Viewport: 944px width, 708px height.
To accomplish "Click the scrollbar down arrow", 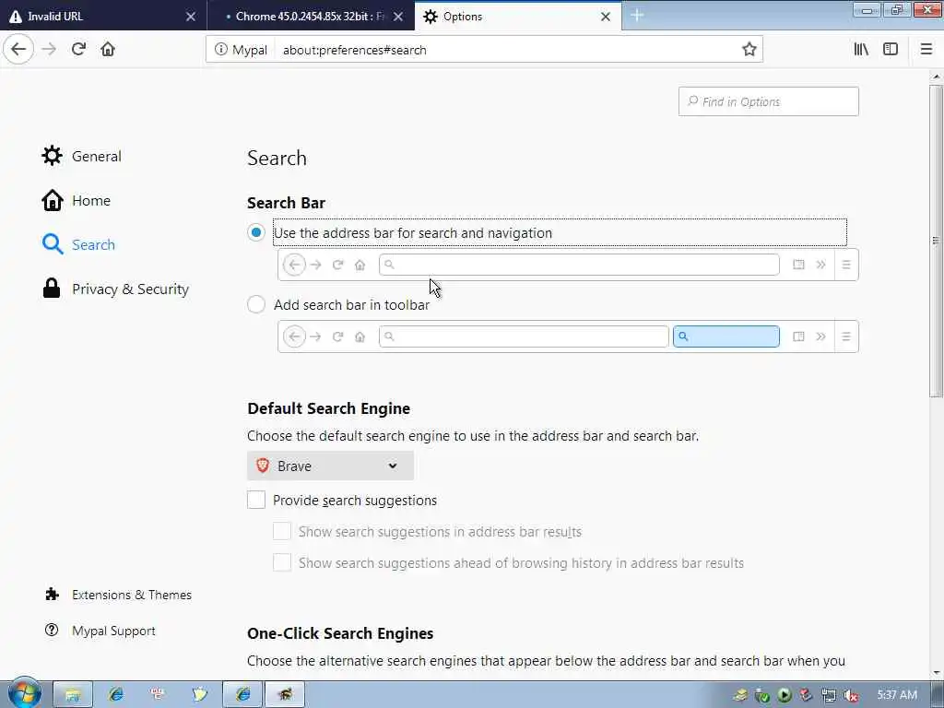I will pyautogui.click(x=936, y=672).
